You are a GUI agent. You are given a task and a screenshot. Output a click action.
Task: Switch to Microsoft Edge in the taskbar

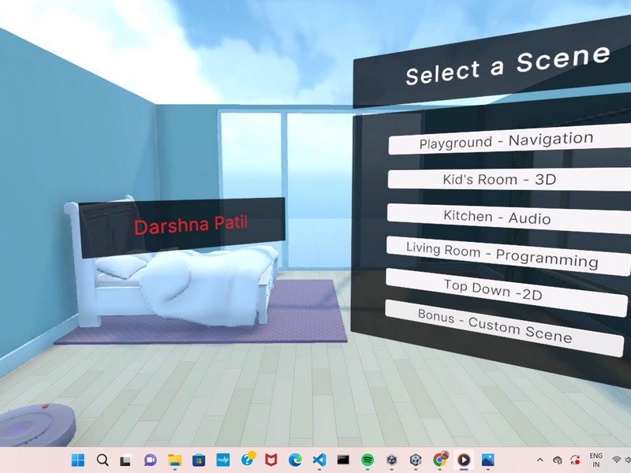click(x=295, y=460)
